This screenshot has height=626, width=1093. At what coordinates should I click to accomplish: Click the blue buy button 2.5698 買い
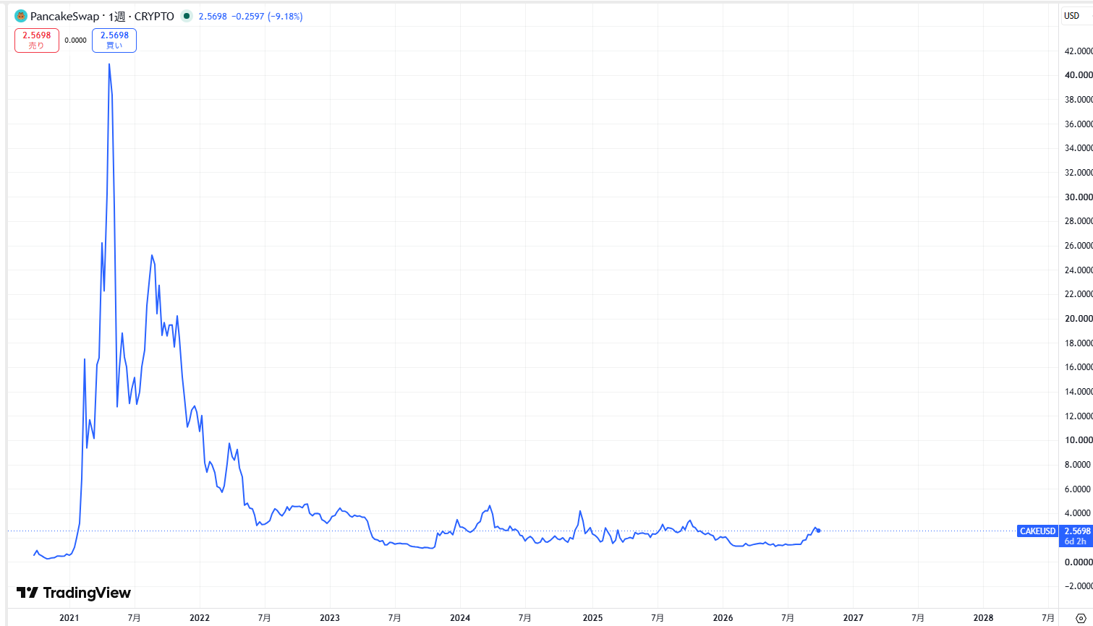click(x=114, y=40)
